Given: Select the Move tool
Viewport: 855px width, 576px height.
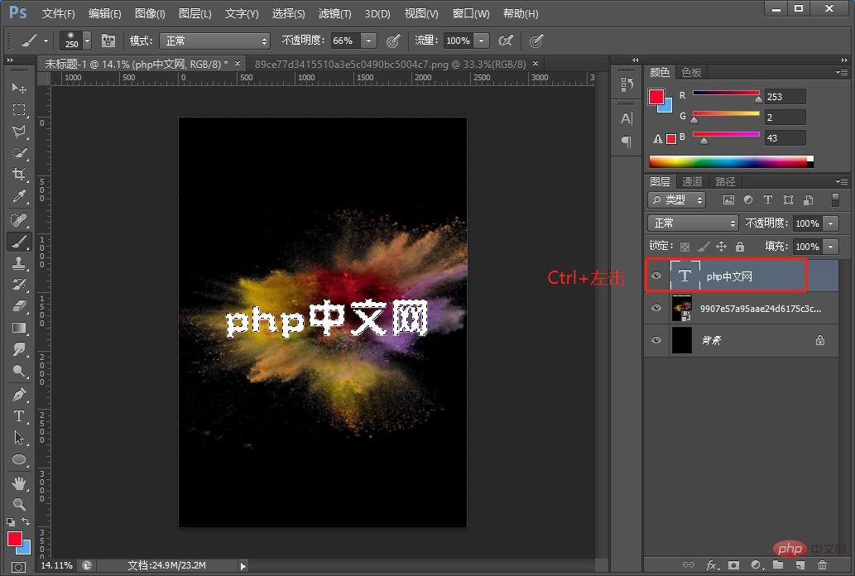Looking at the screenshot, I should [x=19, y=88].
